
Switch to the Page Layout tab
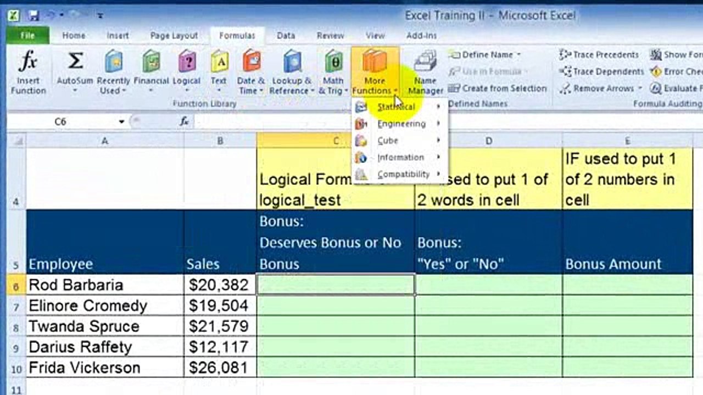[x=174, y=36]
